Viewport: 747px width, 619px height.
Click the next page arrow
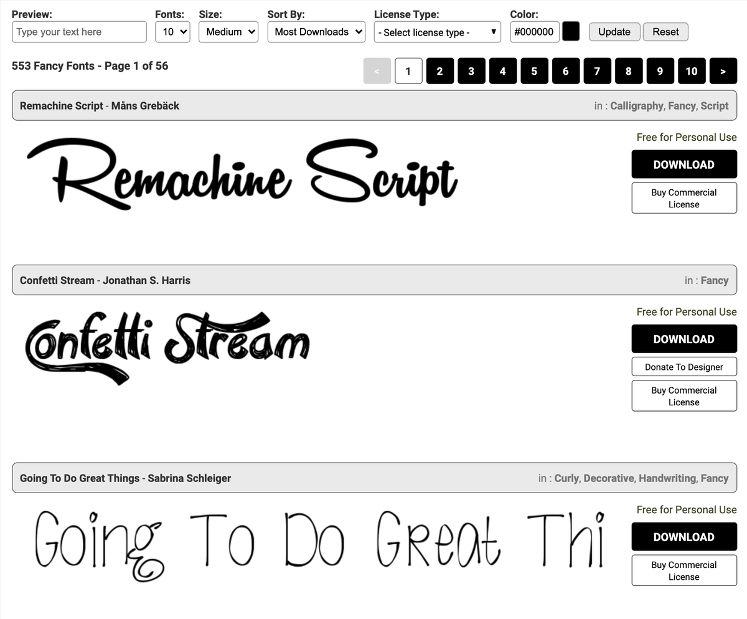click(723, 71)
